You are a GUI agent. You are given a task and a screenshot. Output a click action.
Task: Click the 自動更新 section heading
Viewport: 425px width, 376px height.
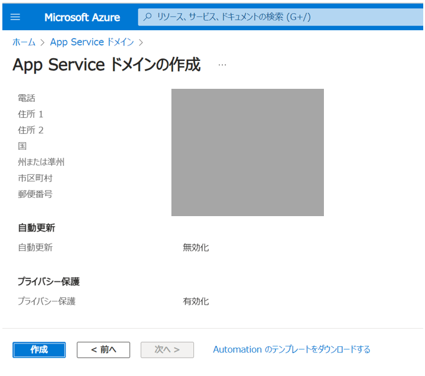[37, 228]
